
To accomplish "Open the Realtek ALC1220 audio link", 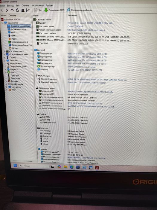I will (86, 83).
